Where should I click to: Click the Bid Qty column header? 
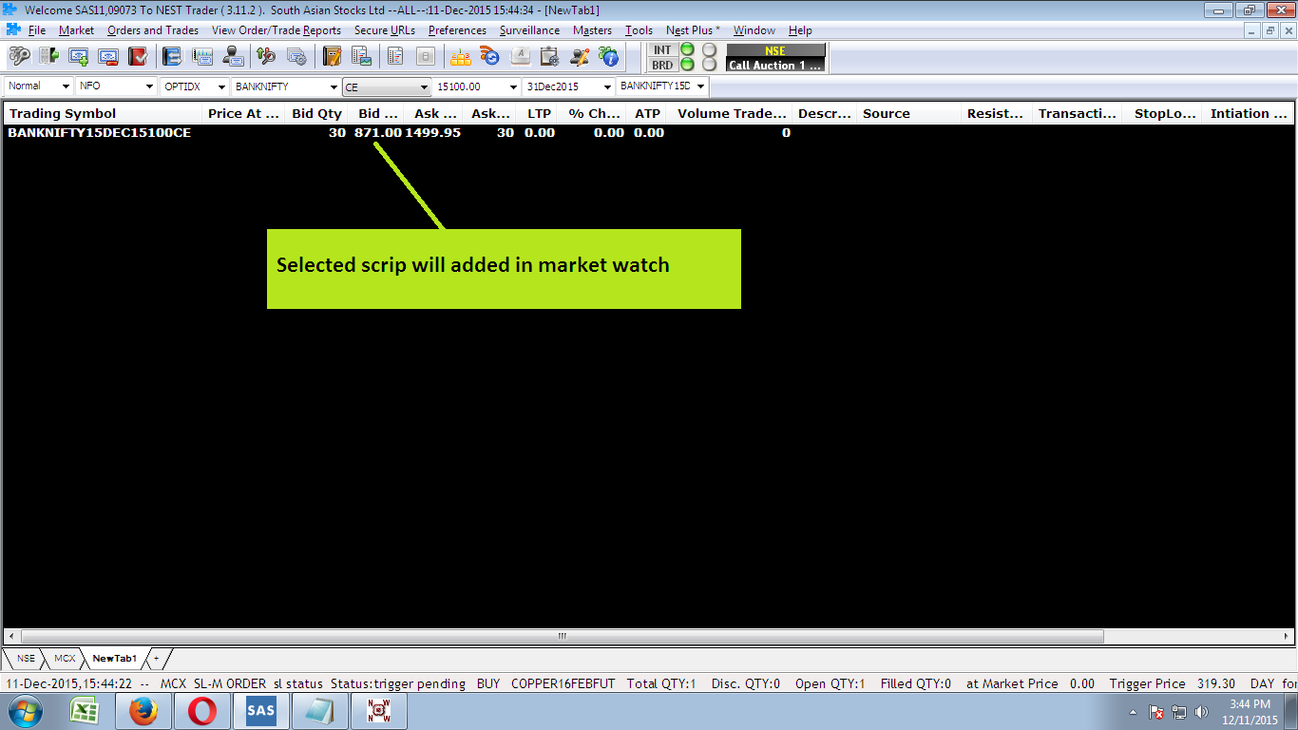click(x=316, y=113)
